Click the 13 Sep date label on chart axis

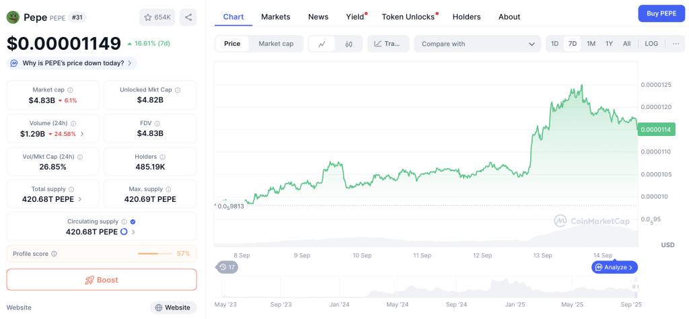coord(543,255)
